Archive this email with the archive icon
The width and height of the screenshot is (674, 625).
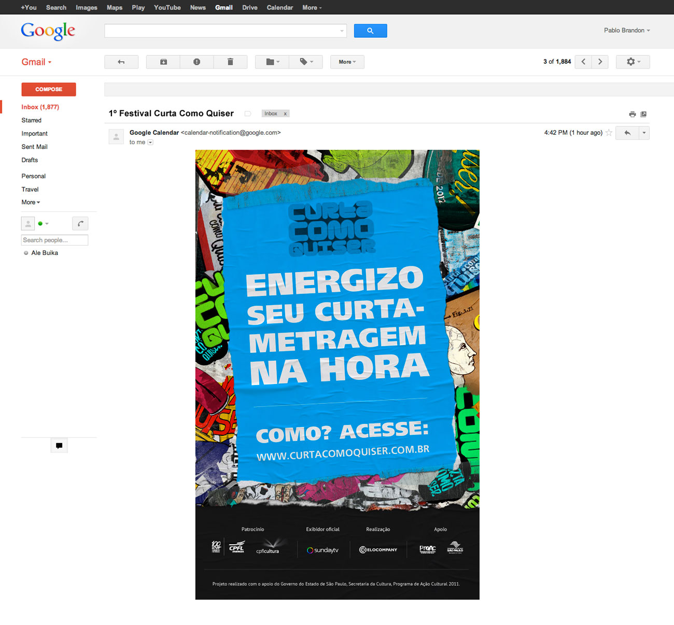coord(163,62)
